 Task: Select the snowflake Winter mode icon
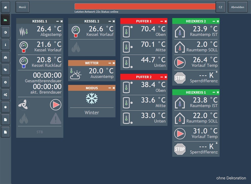(x=92, y=98)
